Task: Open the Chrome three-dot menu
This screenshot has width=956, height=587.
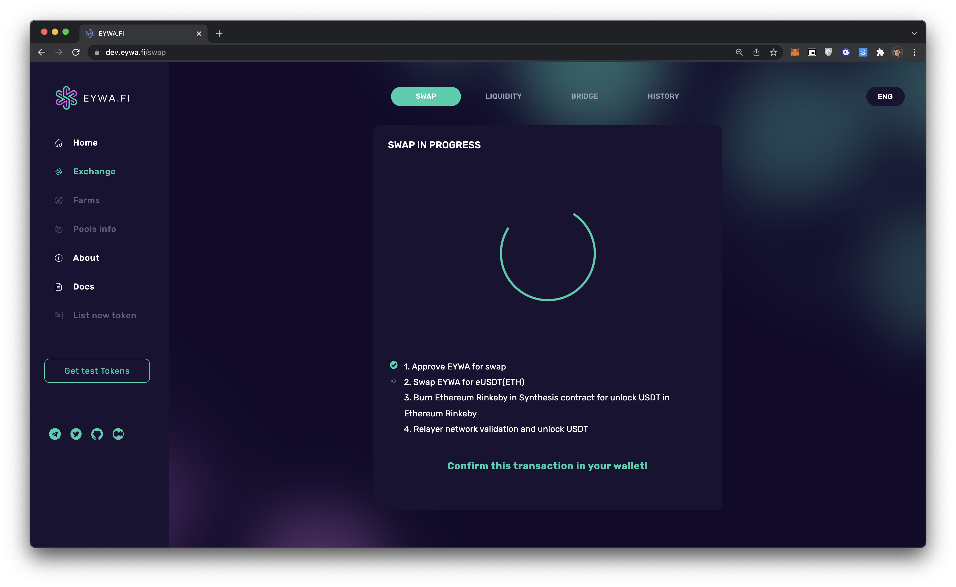Action: (x=914, y=53)
